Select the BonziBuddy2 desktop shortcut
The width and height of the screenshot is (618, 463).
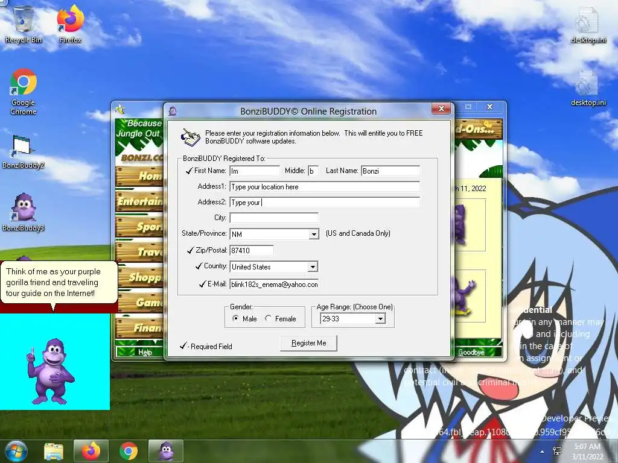pos(23,151)
